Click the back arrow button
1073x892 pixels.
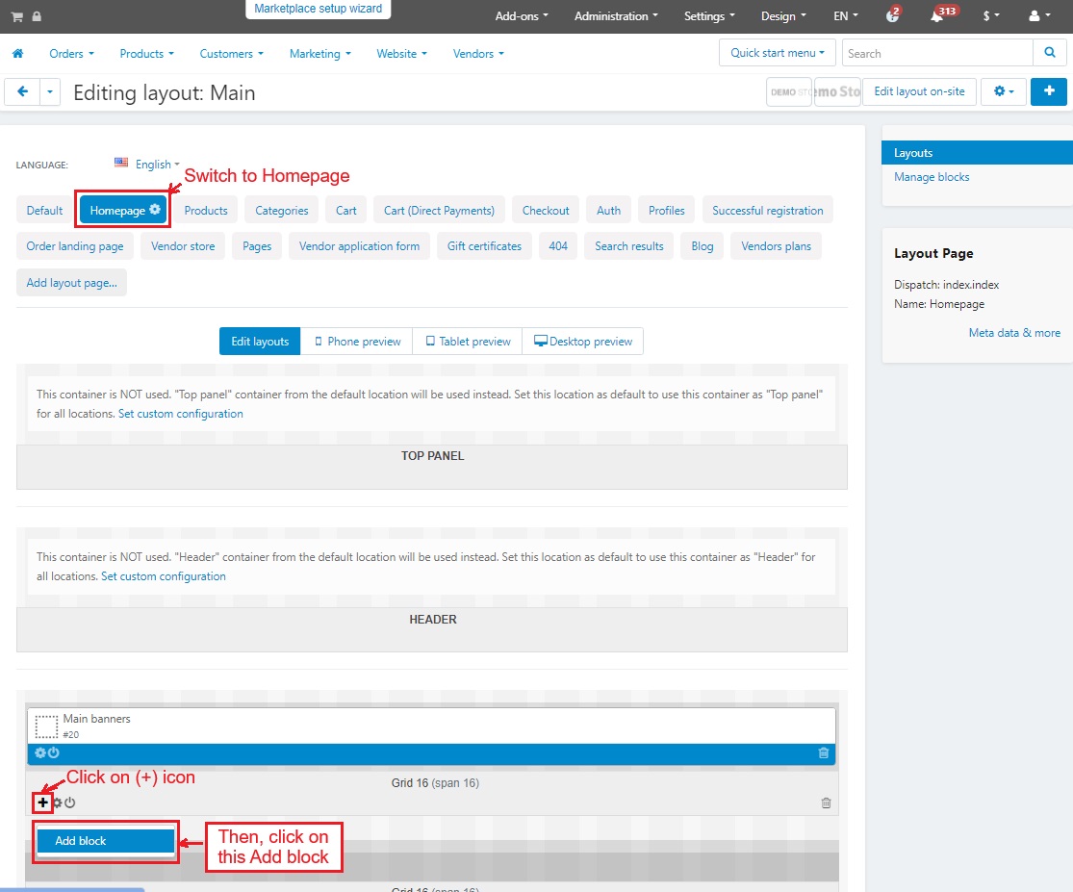point(22,91)
